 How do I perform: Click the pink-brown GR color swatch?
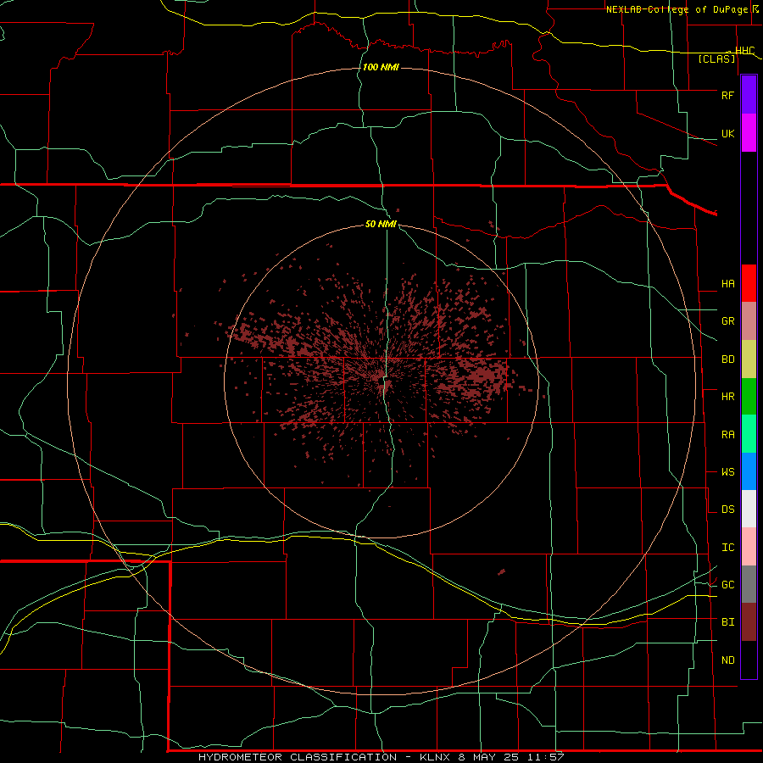749,321
